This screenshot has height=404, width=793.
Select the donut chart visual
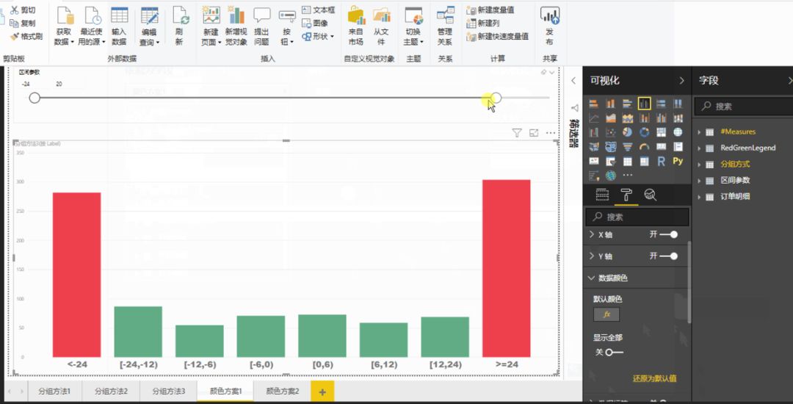645,132
